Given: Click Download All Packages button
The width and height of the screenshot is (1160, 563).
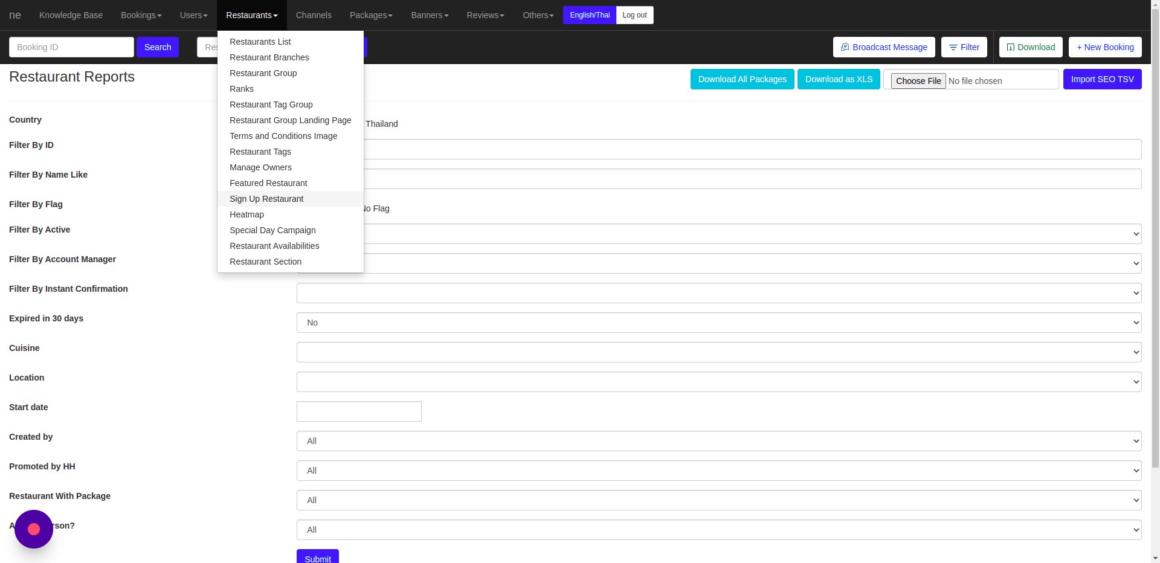Looking at the screenshot, I should (742, 79).
